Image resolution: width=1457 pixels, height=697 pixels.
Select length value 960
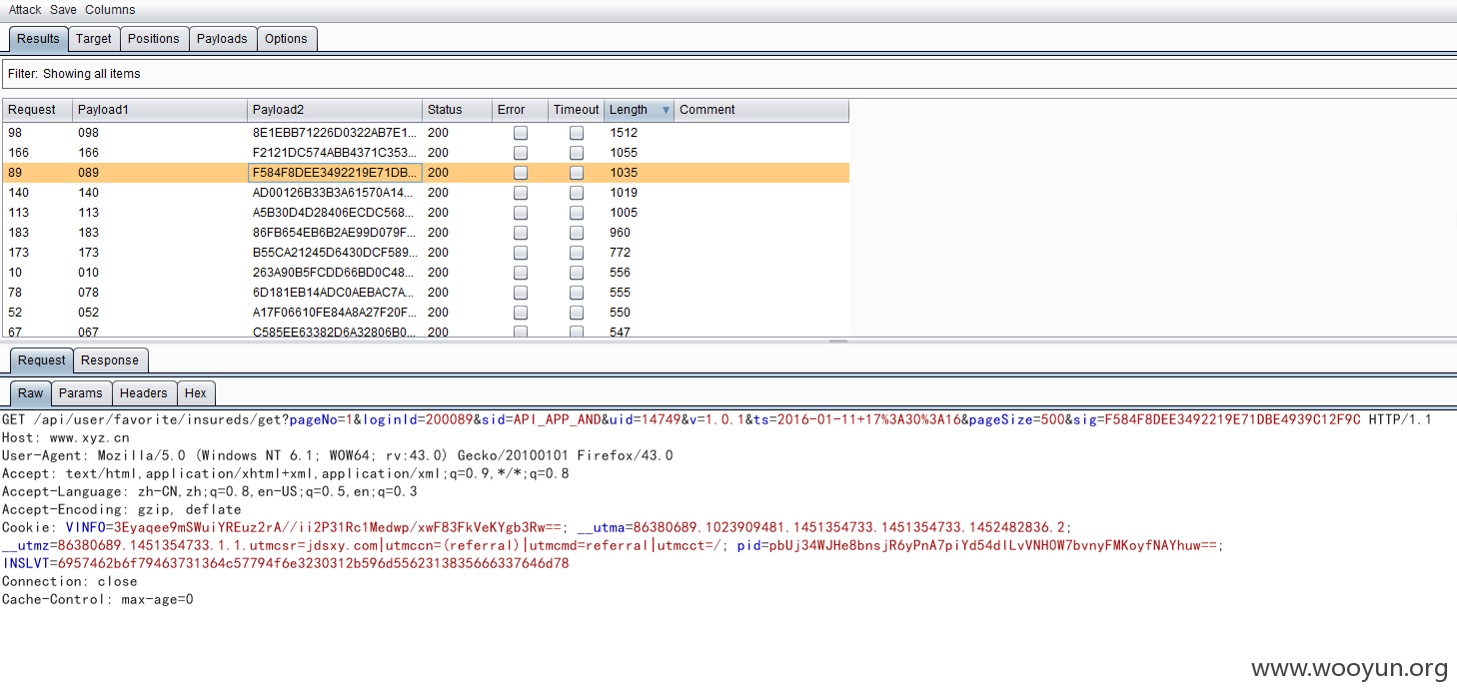coord(621,233)
